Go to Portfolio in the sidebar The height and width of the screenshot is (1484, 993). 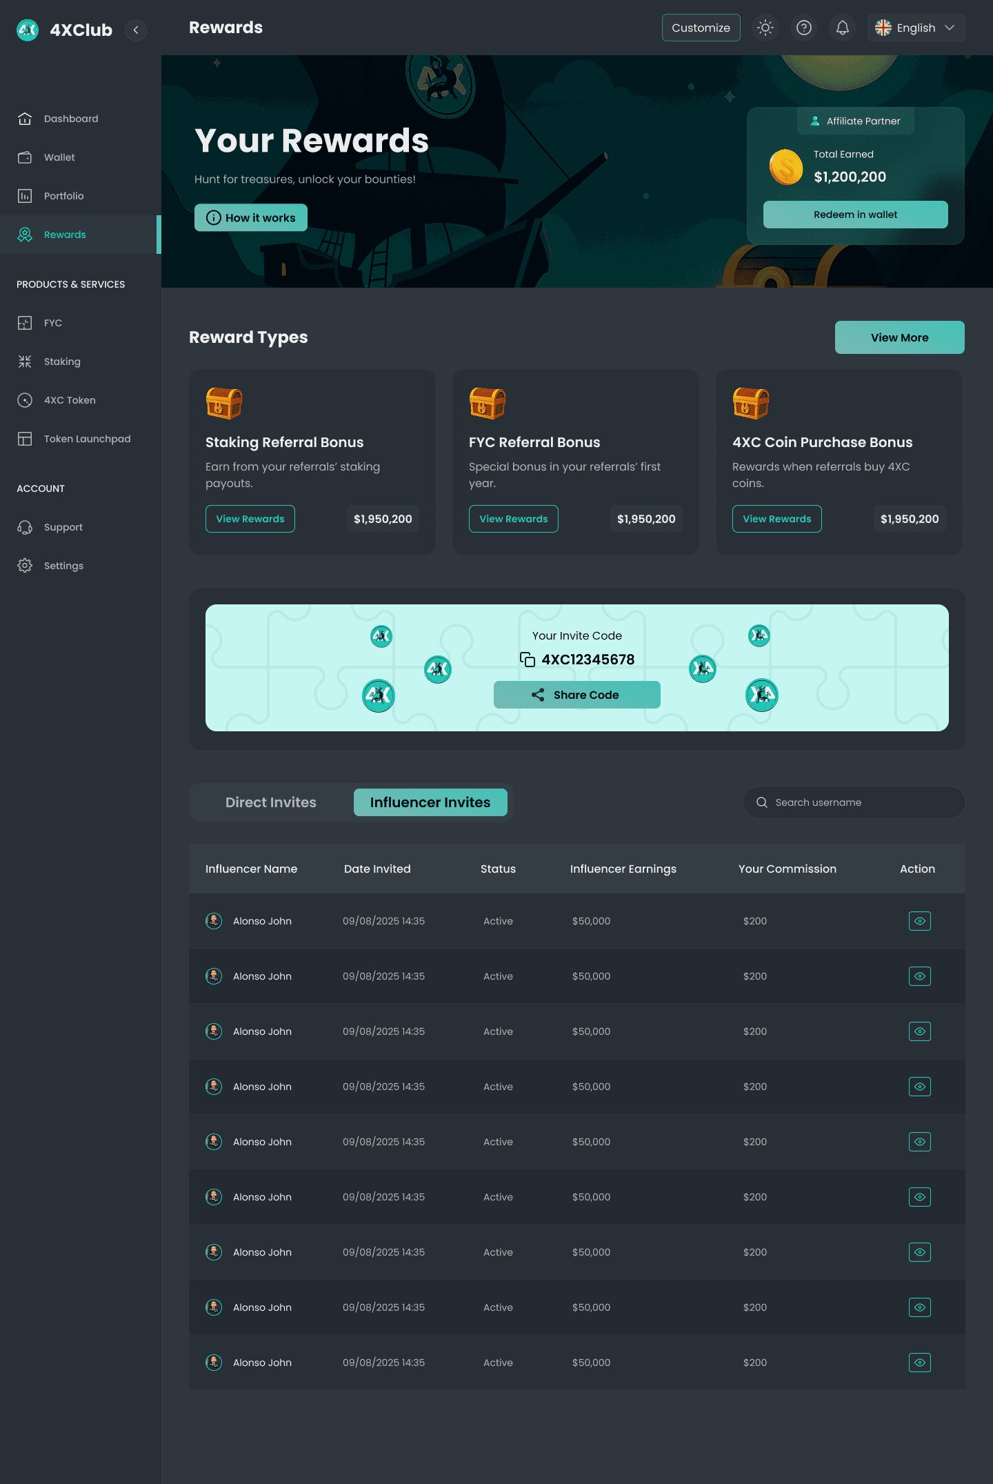tap(80, 196)
